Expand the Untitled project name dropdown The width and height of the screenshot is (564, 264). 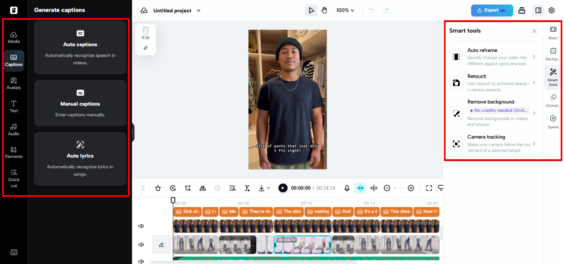point(198,11)
